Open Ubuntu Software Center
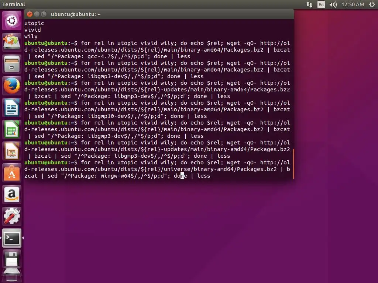Screen dimensions: 378x283 pyautogui.click(x=12, y=173)
